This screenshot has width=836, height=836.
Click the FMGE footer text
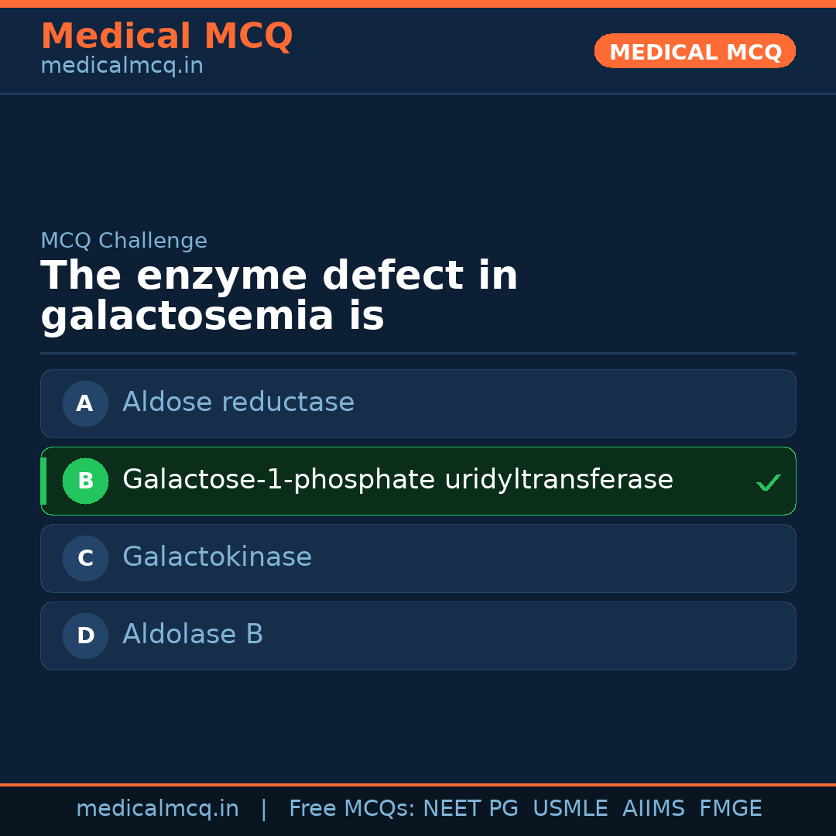730,809
